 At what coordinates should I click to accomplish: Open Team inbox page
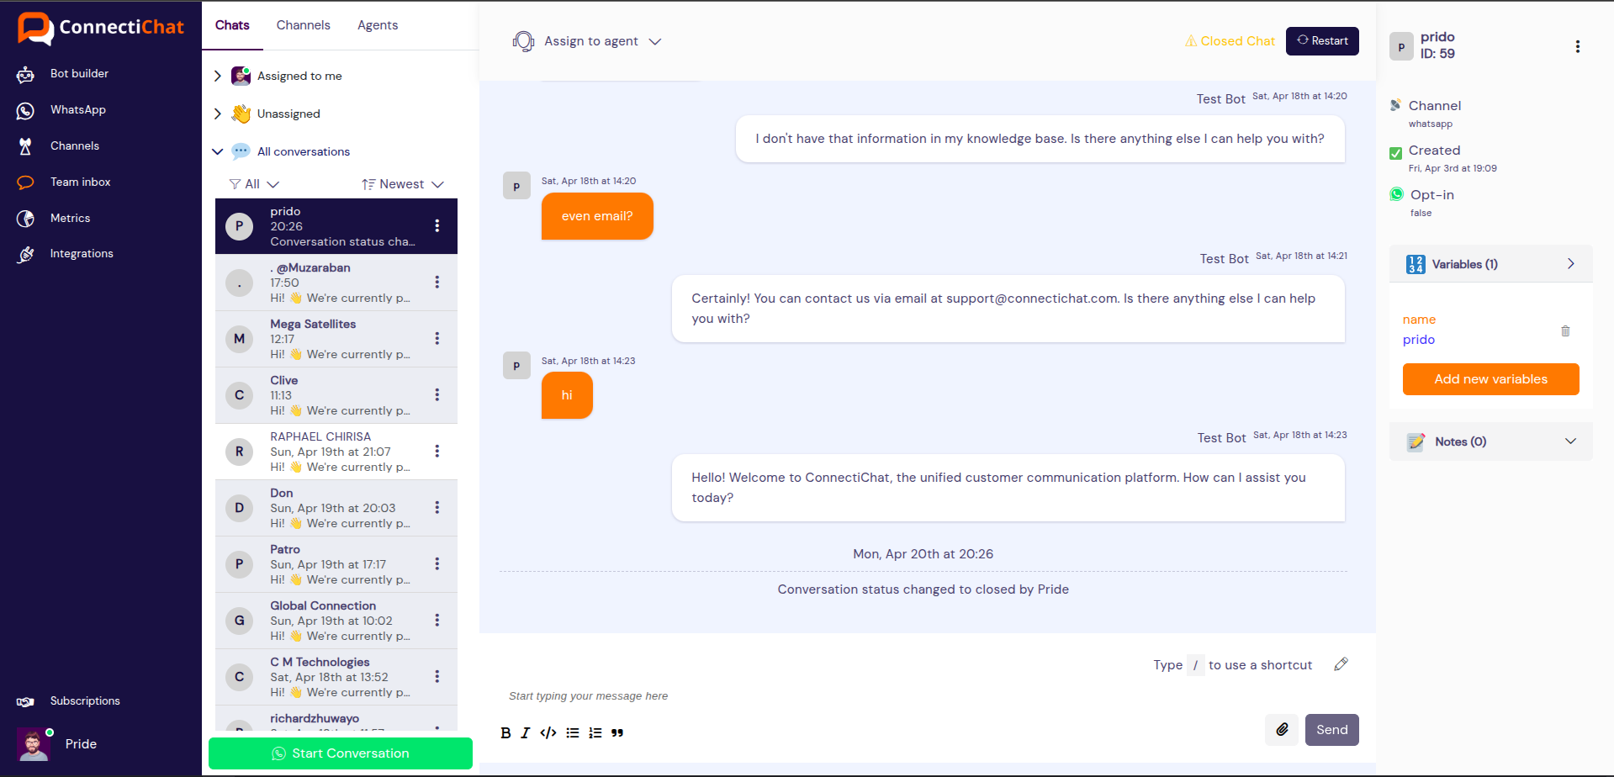80,182
